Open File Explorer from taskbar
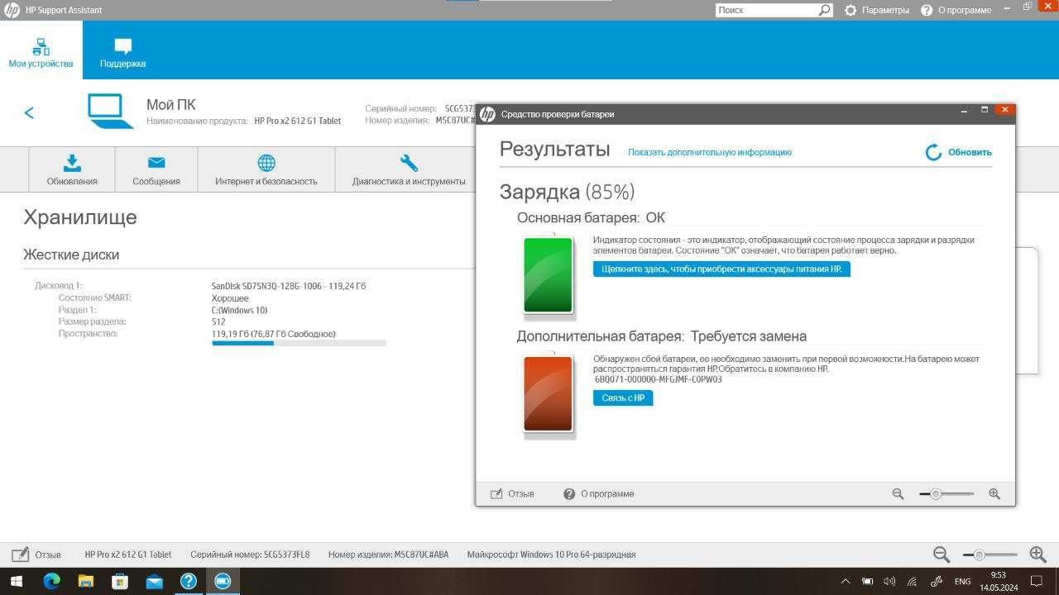The height and width of the screenshot is (595, 1059). click(x=85, y=581)
